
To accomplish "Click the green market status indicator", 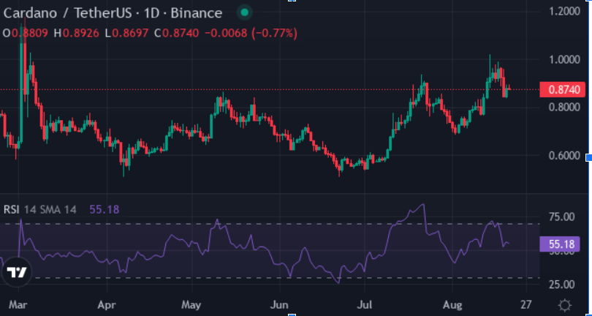I will 244,13.
